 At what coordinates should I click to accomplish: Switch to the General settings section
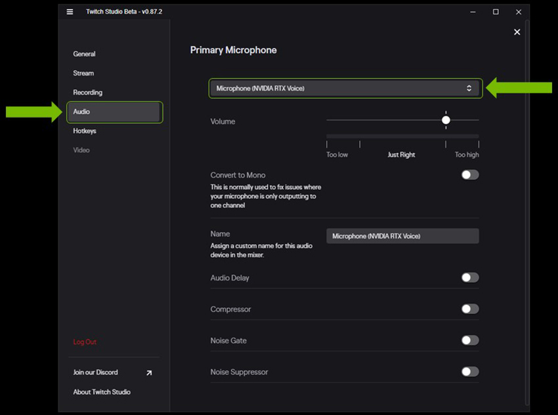coord(85,54)
